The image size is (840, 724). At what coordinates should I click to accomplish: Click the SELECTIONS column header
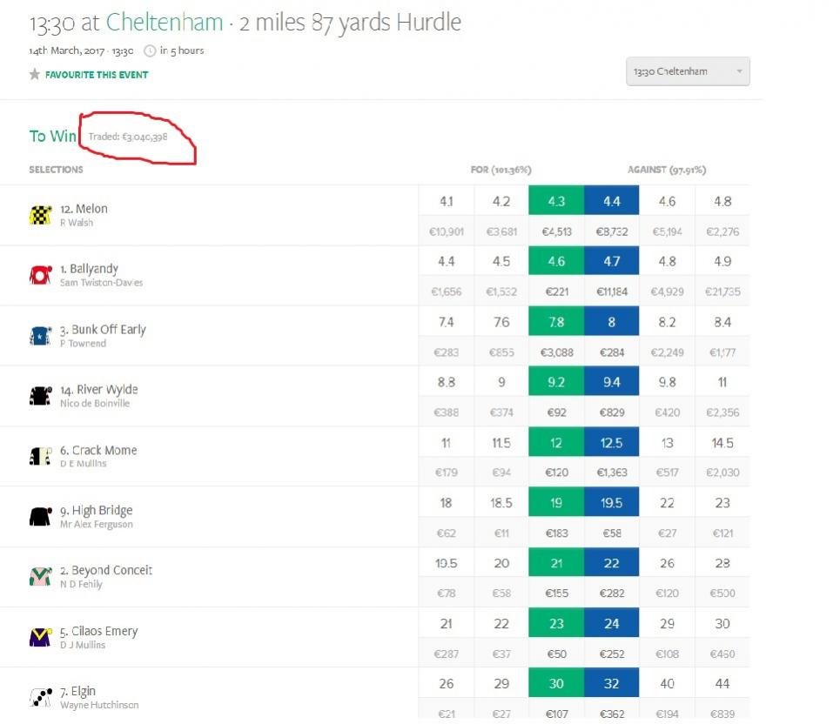[57, 169]
